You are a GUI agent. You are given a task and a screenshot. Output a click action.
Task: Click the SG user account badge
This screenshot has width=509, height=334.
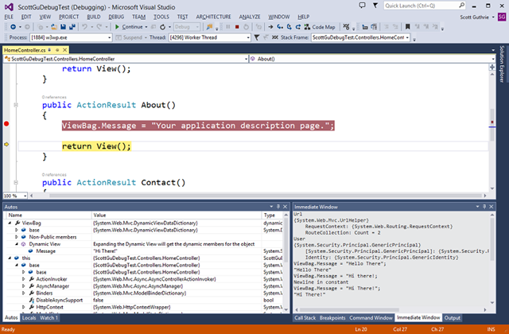click(x=502, y=17)
